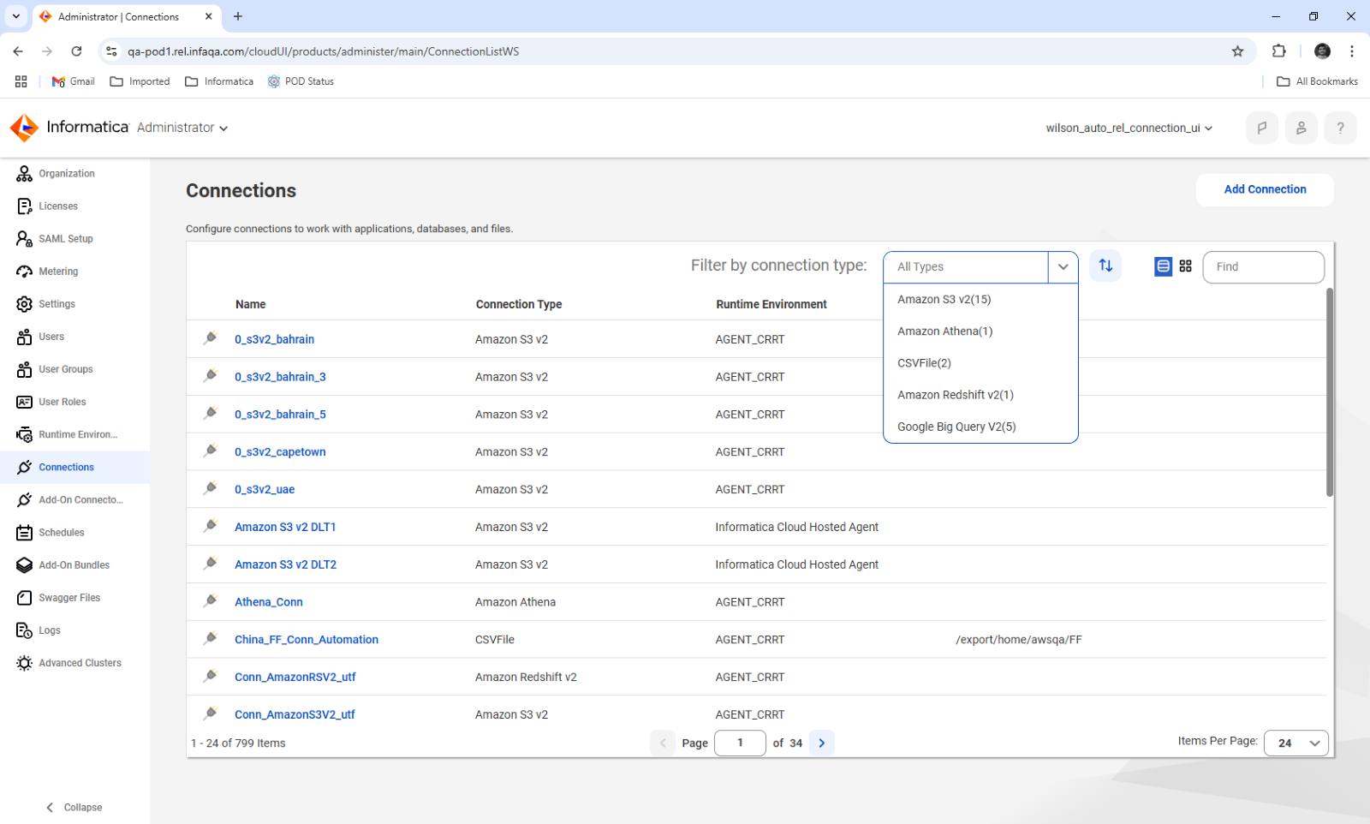Choose CSVFile(2) filter option

click(x=980, y=363)
